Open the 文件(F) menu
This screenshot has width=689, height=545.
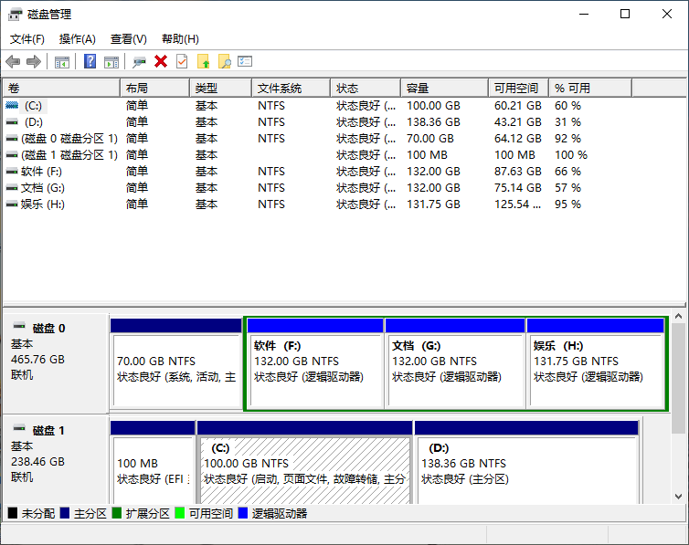pos(27,39)
